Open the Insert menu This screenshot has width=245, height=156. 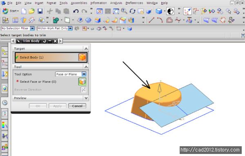39,3
